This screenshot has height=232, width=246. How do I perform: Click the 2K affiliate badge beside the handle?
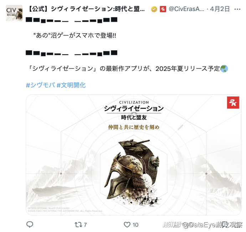tap(163, 9)
